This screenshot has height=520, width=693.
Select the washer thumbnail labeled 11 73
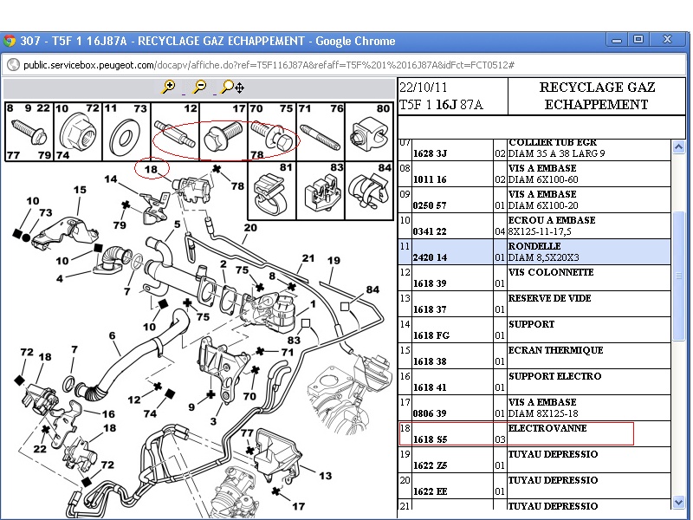tap(126, 132)
